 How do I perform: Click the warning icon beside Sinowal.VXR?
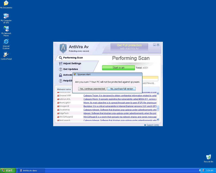[58, 96]
